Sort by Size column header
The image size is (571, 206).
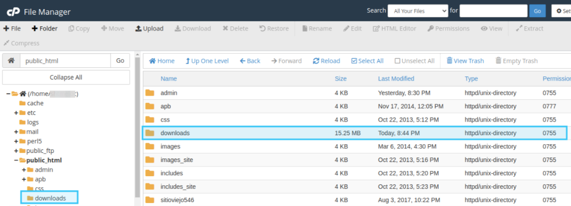tap(341, 78)
